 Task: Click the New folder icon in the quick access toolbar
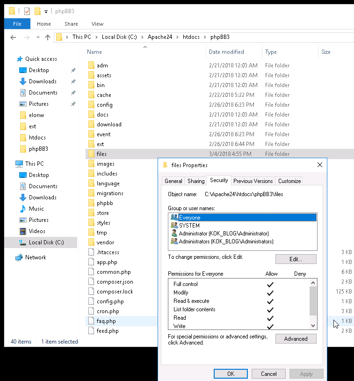point(37,11)
